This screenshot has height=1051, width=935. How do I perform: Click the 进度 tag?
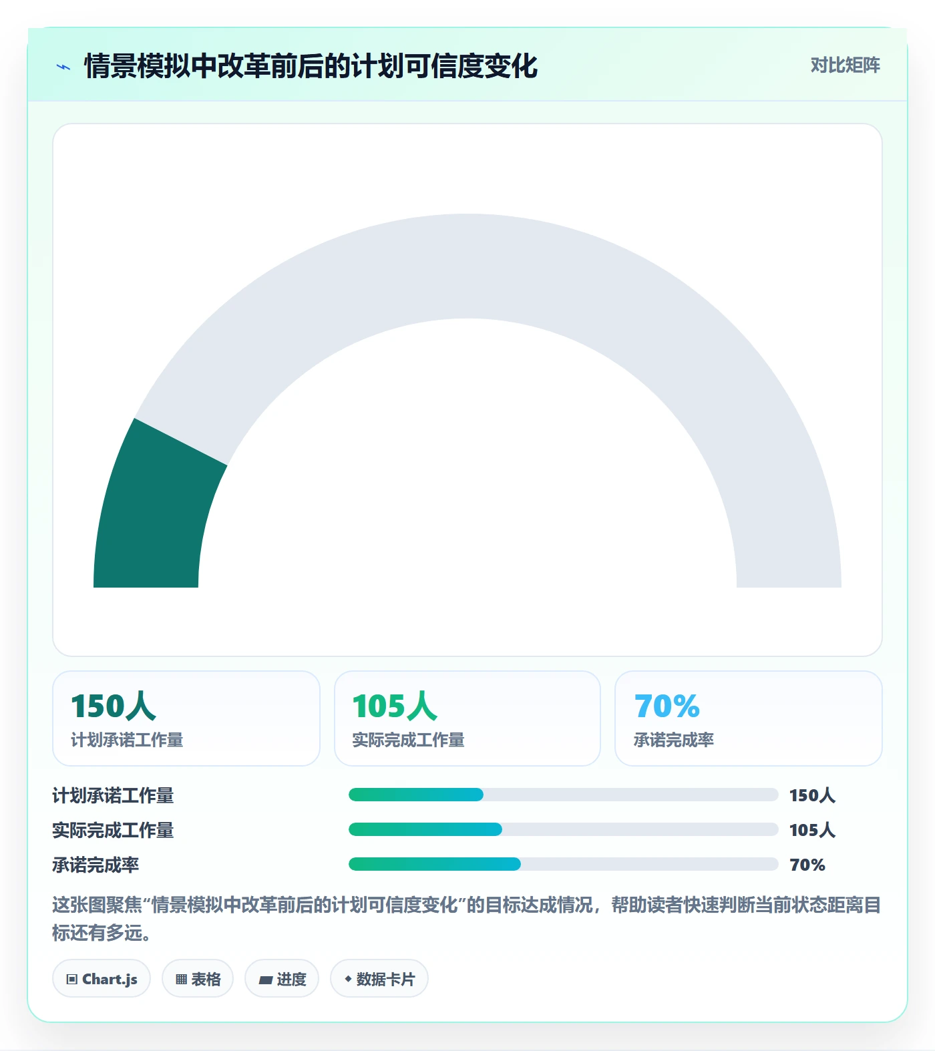tap(282, 979)
